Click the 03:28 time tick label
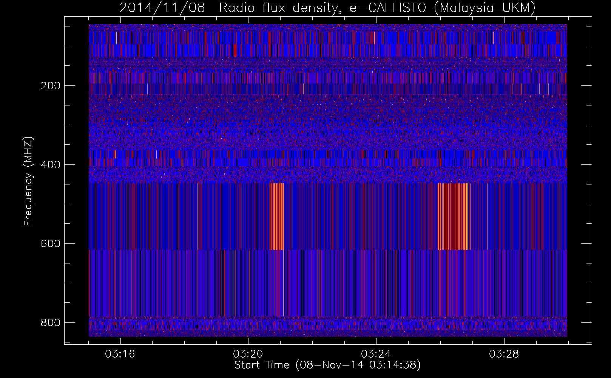 tap(504, 354)
